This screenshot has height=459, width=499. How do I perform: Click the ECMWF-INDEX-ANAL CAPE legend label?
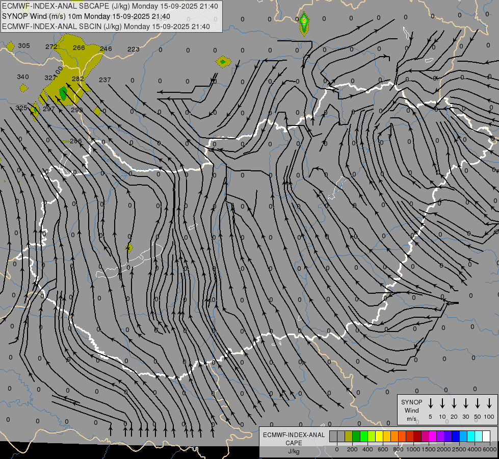coord(294,439)
